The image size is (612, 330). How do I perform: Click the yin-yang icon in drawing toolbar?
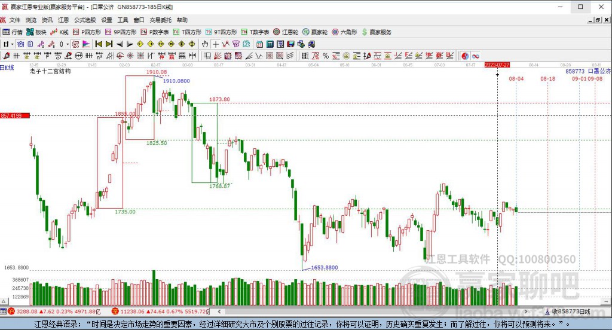tap(465, 56)
